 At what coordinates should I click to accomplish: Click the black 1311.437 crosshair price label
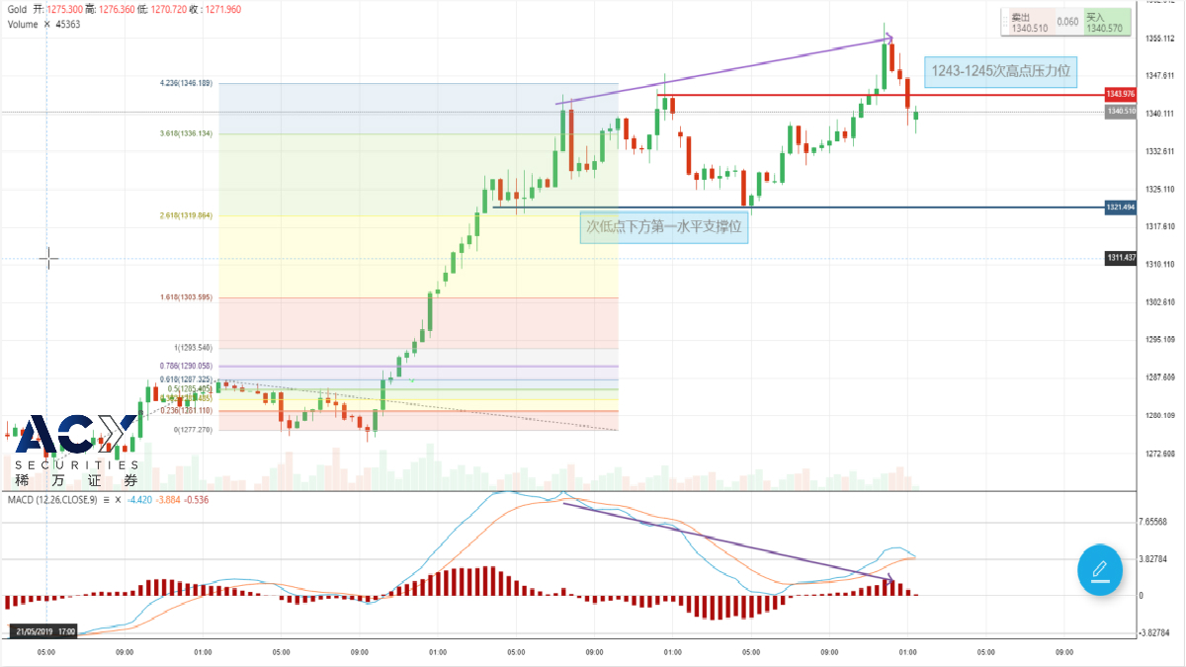click(1120, 258)
